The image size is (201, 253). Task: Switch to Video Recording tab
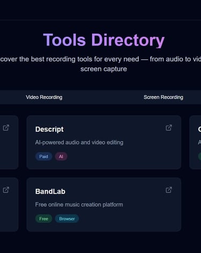pos(44,97)
